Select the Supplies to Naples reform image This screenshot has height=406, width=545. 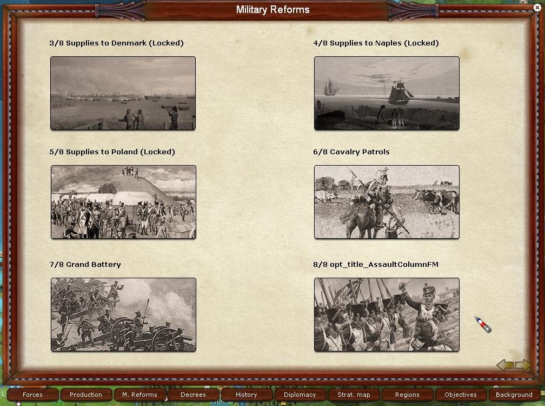point(387,93)
